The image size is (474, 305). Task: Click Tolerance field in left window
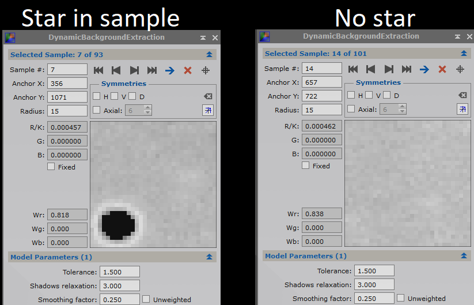pos(120,272)
